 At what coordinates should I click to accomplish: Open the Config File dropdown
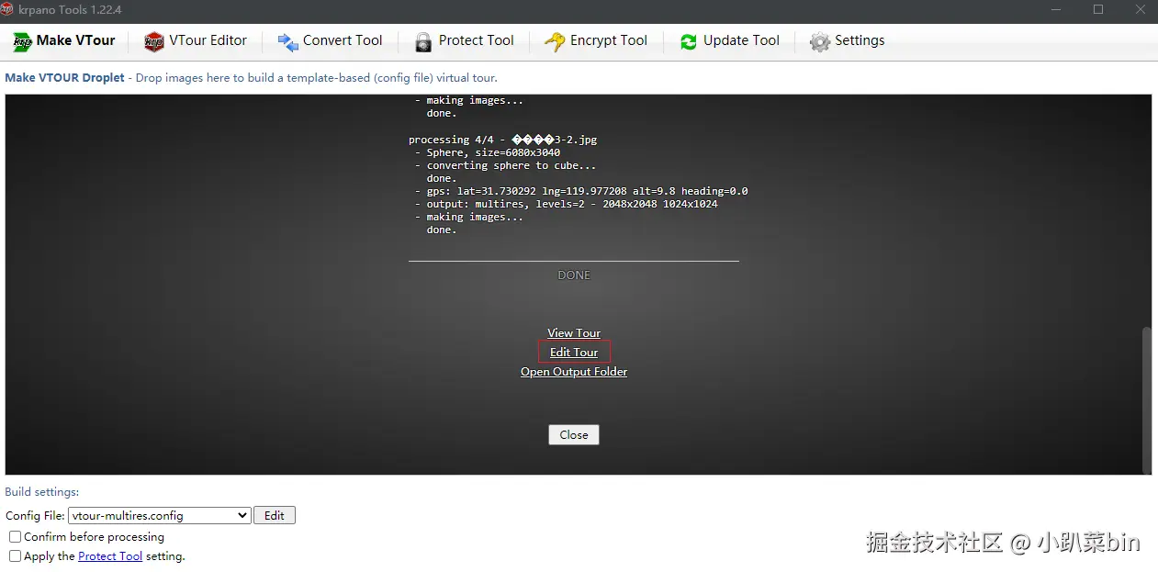160,516
